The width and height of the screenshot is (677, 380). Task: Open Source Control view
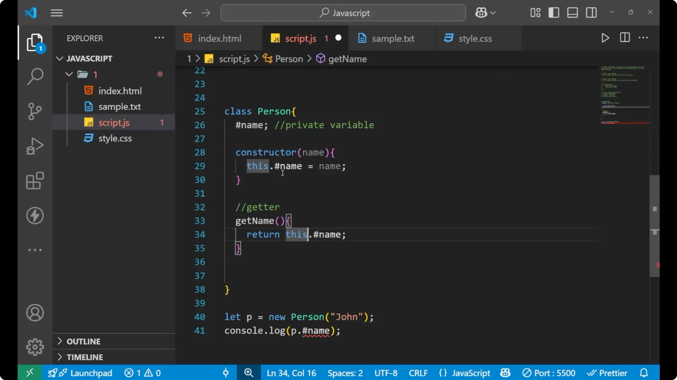35,111
